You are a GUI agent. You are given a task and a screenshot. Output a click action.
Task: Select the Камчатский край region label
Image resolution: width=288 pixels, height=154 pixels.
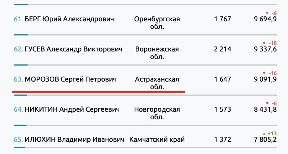click(x=157, y=140)
